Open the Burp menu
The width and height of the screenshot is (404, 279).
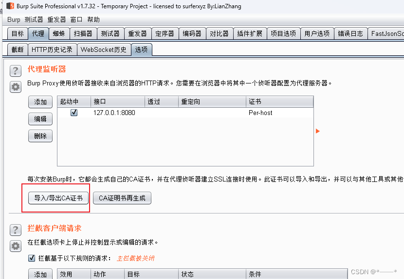pos(14,19)
